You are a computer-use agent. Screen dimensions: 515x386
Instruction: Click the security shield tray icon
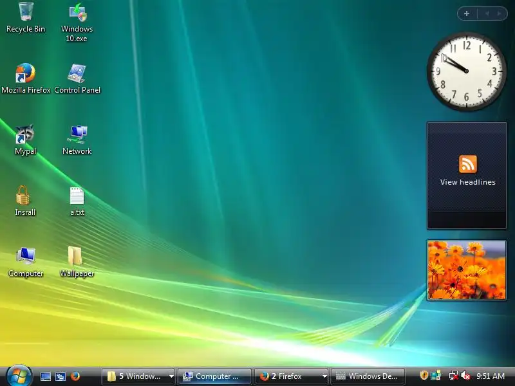424,375
